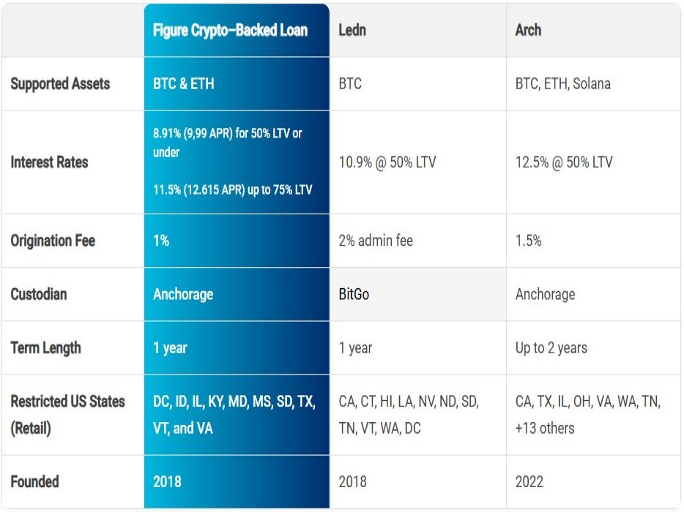Click the Ledn column header
The height and width of the screenshot is (512, 684).
(x=352, y=30)
